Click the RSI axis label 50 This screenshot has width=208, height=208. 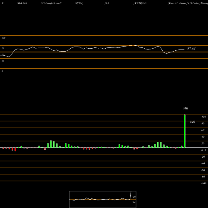pyautogui.click(x=3, y=54)
